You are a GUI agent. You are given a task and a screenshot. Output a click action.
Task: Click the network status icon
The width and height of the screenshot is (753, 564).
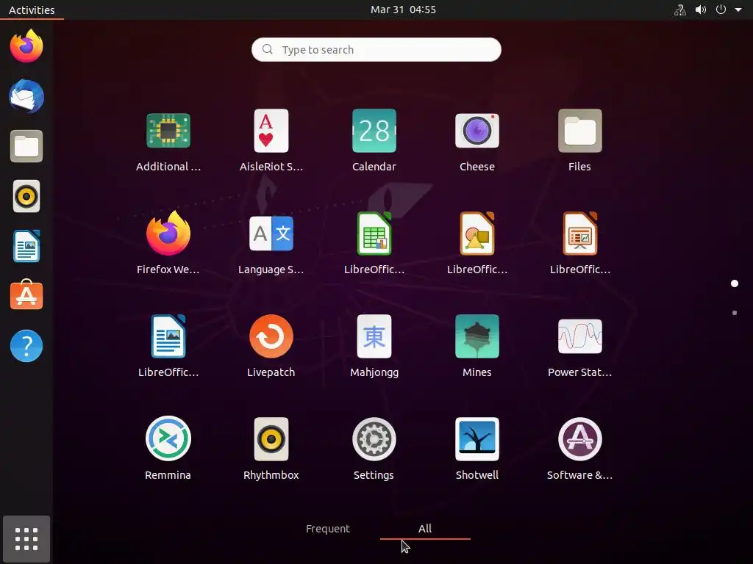(x=679, y=10)
